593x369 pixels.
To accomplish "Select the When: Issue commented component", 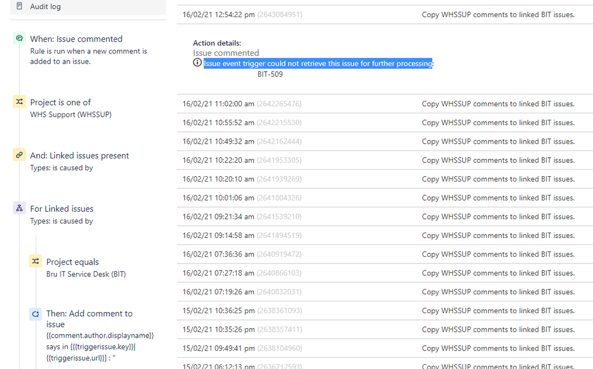I will click(89, 50).
